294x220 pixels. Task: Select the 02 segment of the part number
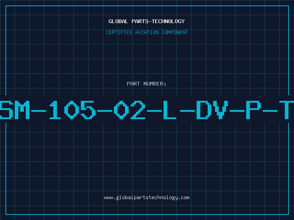[130, 110]
